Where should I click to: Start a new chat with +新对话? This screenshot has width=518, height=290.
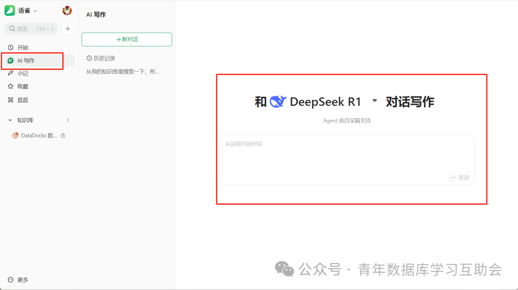tap(127, 39)
